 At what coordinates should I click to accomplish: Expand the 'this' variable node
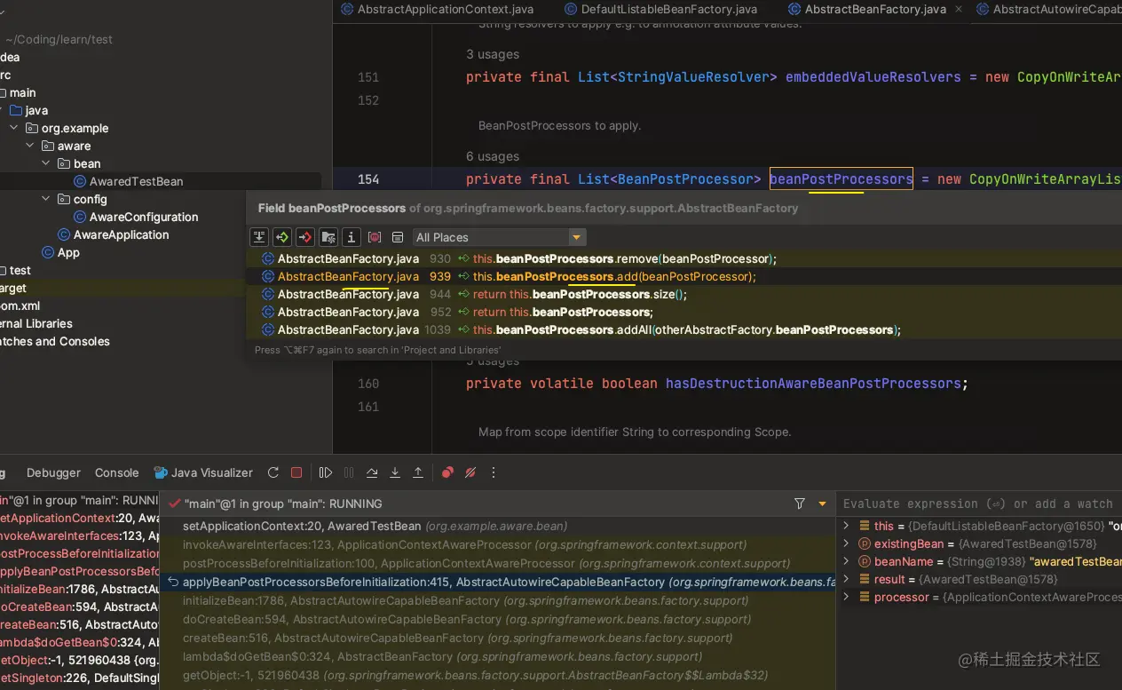[x=847, y=526]
